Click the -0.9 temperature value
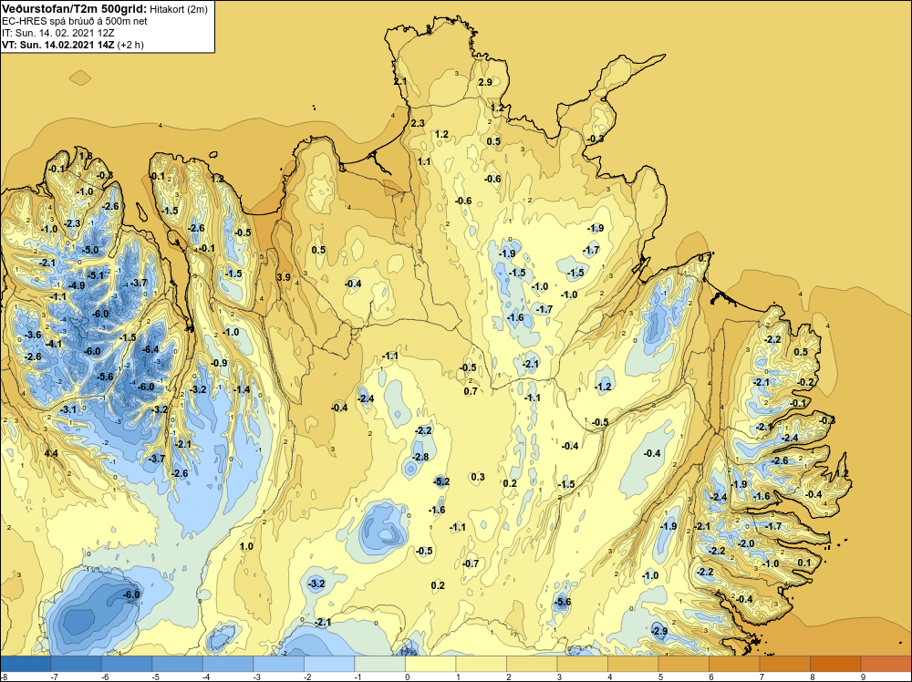This screenshot has width=912, height=682. point(219,363)
